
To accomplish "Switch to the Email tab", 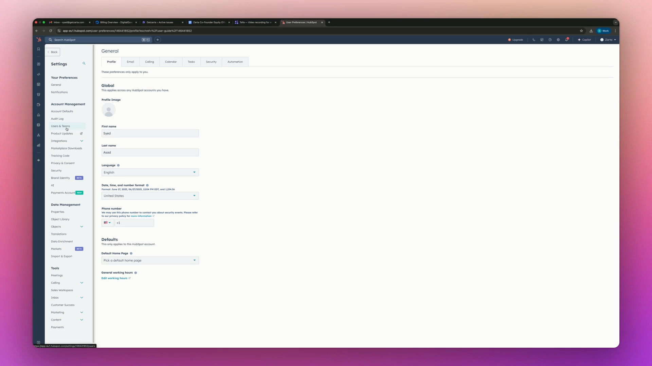I will (130, 62).
